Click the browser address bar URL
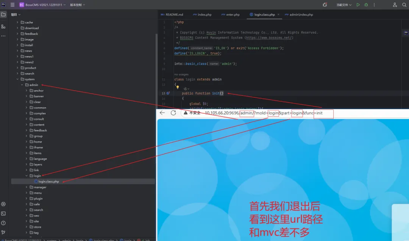Image resolution: width=409 pixels, height=241 pixels. click(x=264, y=113)
